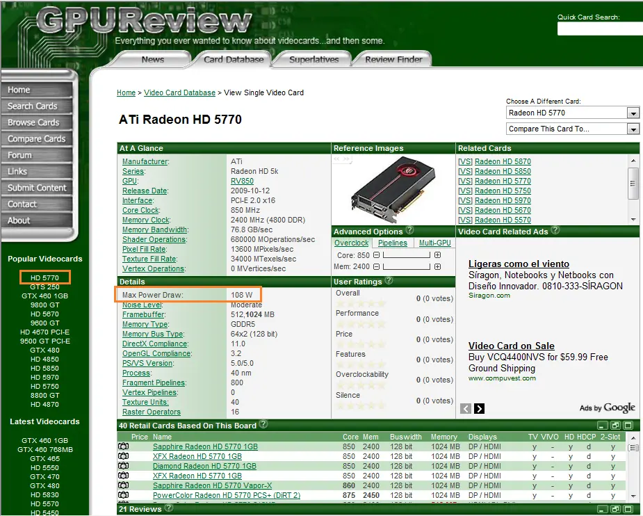Viewport: 643px width, 516px height.
Task: Click the Home breadcrumb link
Action: click(x=126, y=92)
